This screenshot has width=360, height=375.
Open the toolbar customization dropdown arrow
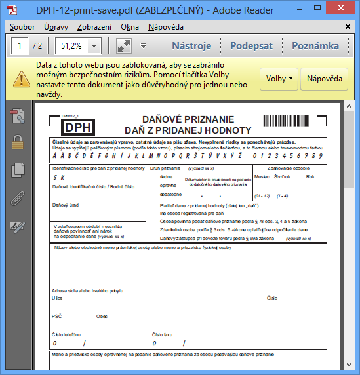point(143,45)
